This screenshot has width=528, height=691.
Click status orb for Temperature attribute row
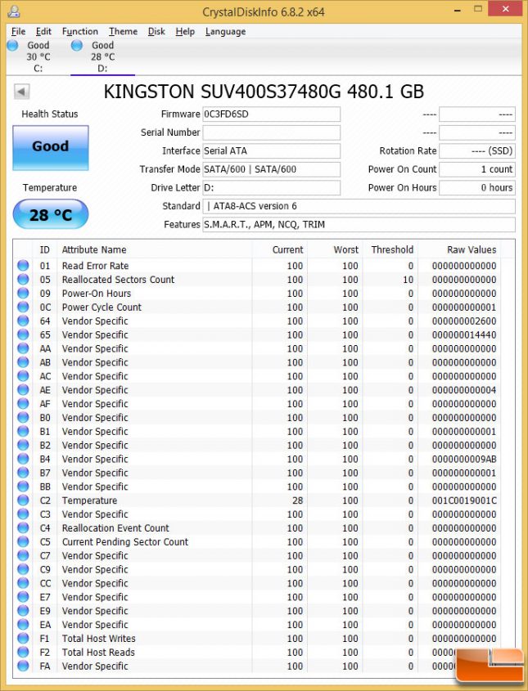click(23, 500)
